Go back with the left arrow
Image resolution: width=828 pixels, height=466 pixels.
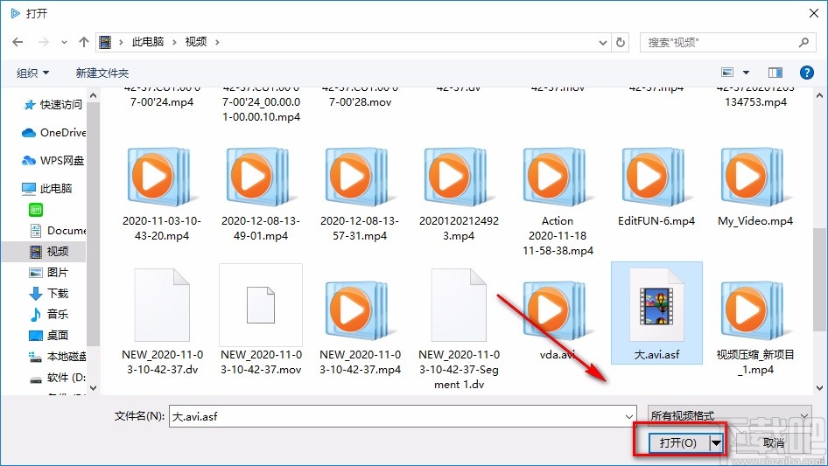tap(18, 42)
